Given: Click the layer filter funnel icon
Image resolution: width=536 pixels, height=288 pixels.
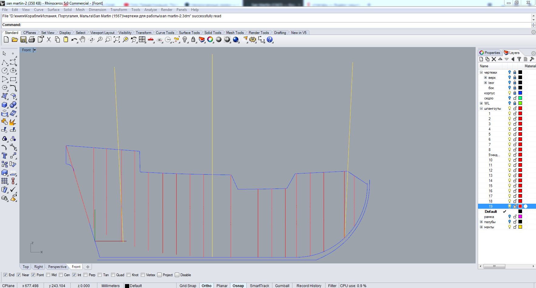Looking at the screenshot, I should [x=519, y=59].
